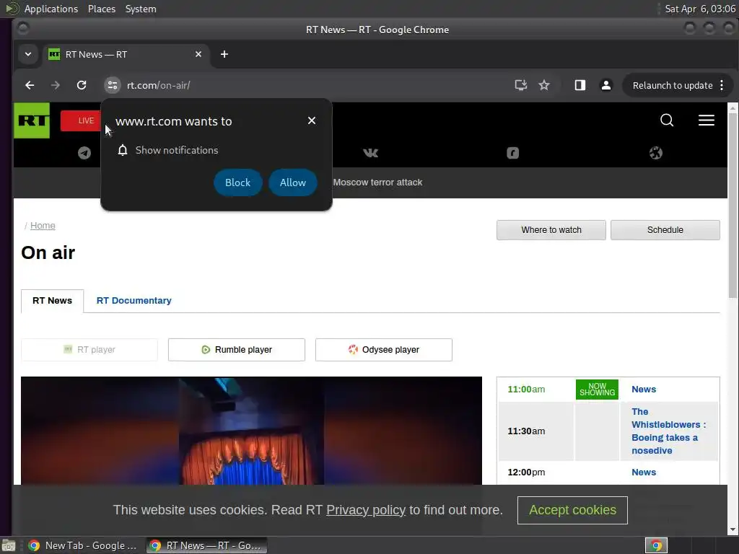Open RT's Rumble icon link
The width and height of the screenshot is (739, 554).
point(513,153)
